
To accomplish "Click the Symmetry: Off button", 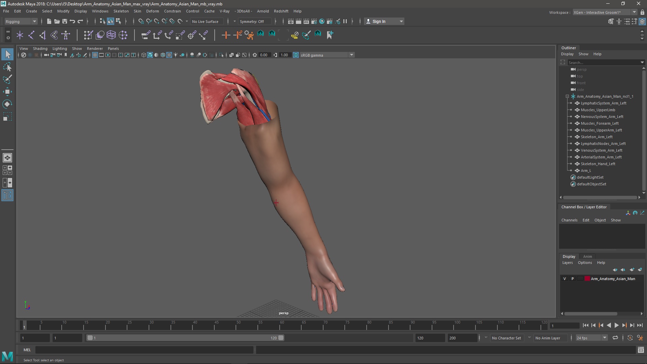I will click(x=254, y=21).
